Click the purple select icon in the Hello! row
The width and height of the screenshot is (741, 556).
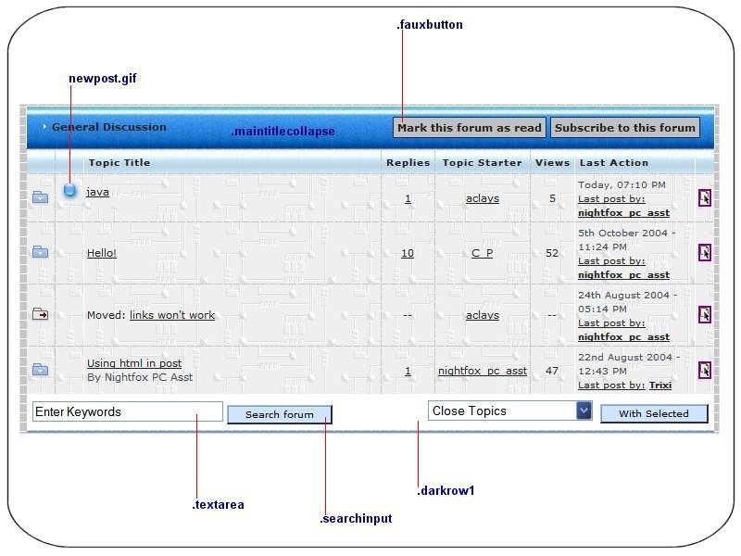(704, 252)
